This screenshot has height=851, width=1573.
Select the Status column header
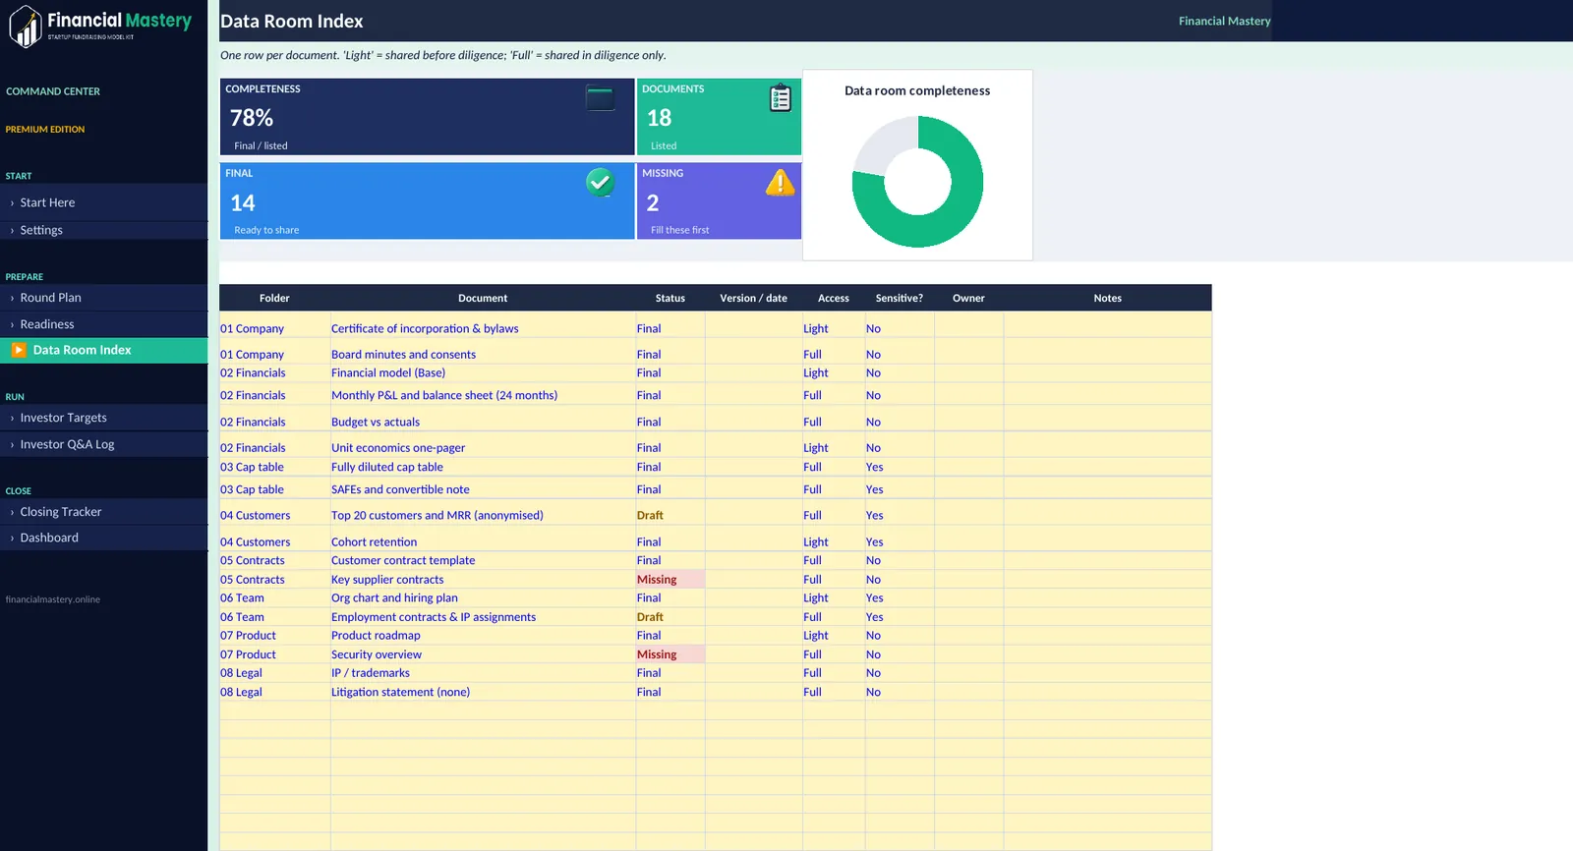coord(670,298)
